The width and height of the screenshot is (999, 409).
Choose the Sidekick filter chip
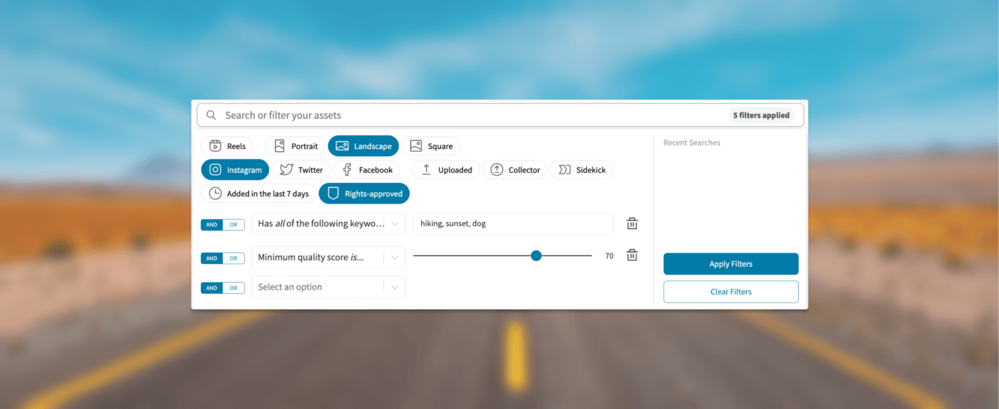tap(581, 170)
